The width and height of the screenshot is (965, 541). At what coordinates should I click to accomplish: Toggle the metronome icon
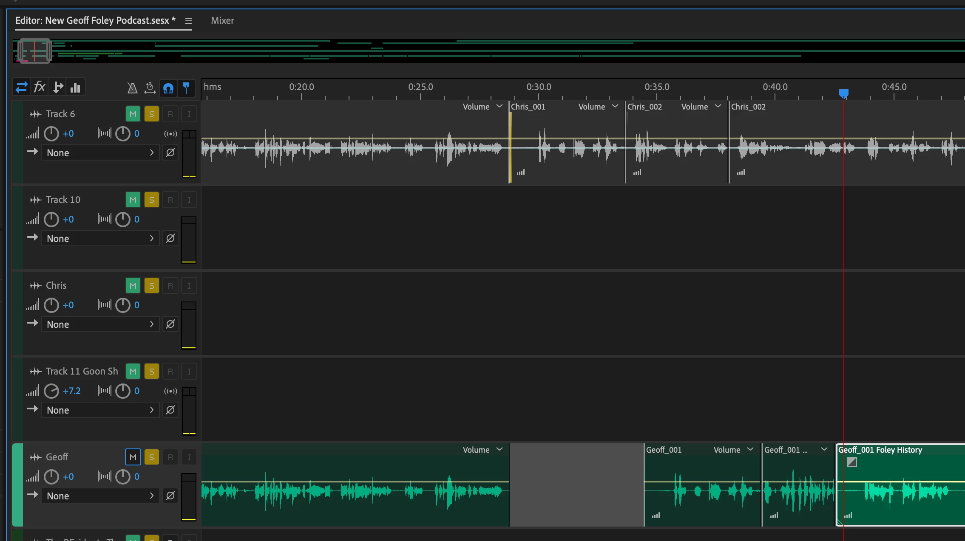132,88
